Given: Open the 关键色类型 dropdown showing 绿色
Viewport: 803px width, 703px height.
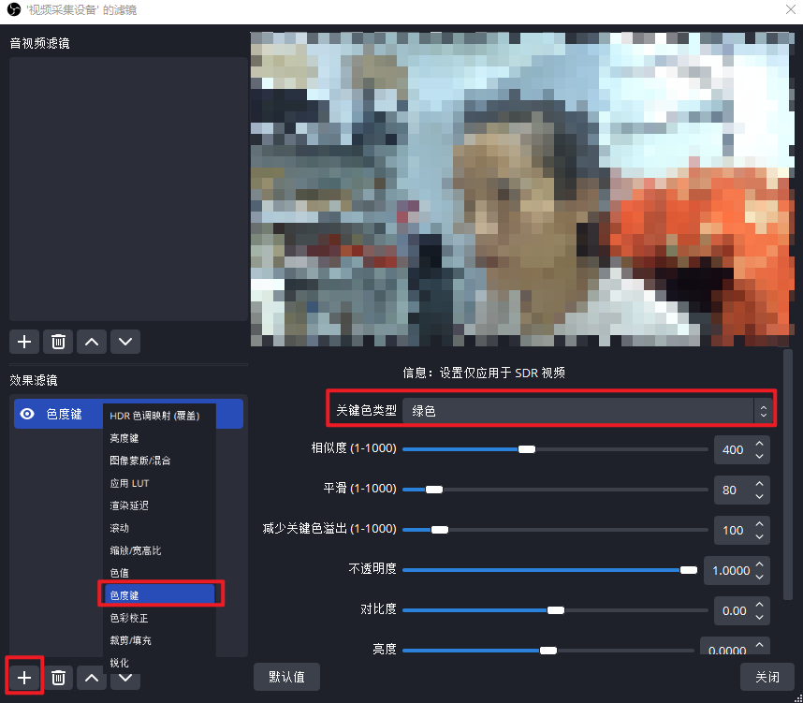Looking at the screenshot, I should (x=587, y=410).
